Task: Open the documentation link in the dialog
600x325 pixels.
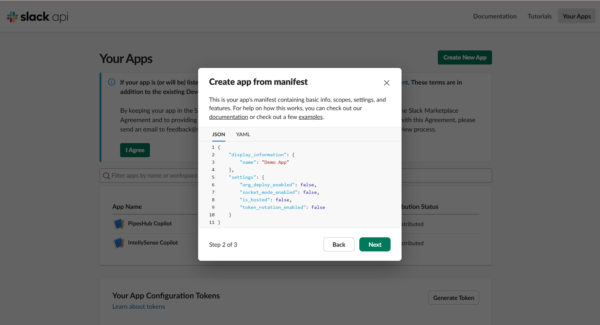Action: click(x=228, y=117)
